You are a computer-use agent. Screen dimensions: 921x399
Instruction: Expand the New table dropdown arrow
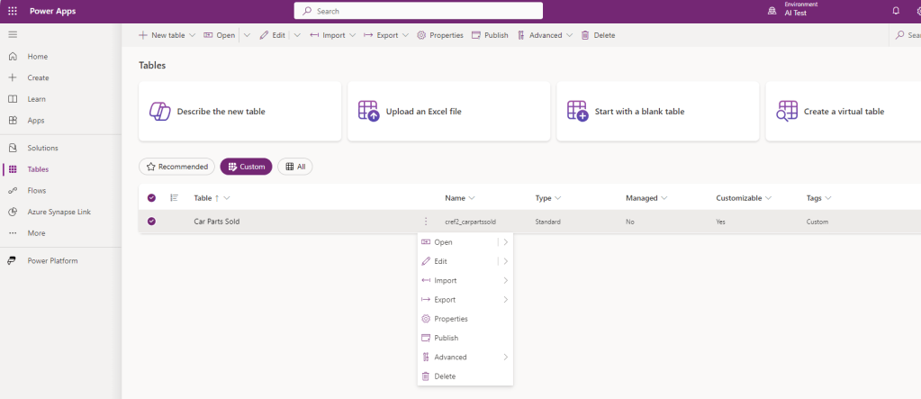click(x=193, y=35)
